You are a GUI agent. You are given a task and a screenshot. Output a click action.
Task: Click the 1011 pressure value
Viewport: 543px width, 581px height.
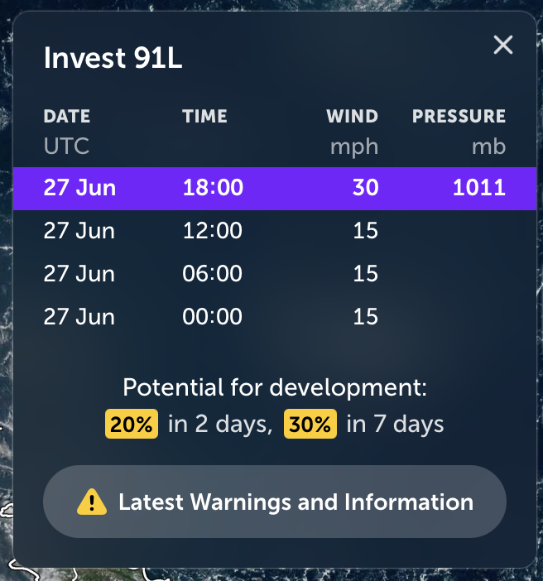pos(478,187)
